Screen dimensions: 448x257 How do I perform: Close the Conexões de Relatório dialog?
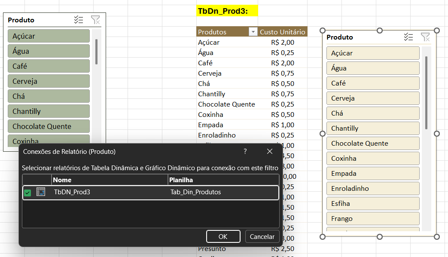pos(270,151)
